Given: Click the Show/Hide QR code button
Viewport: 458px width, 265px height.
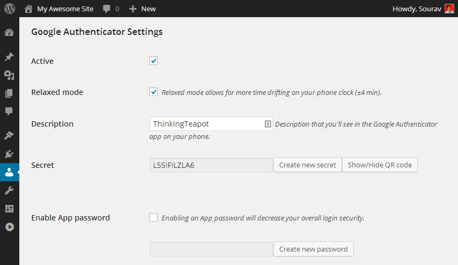Looking at the screenshot, I should pos(380,165).
